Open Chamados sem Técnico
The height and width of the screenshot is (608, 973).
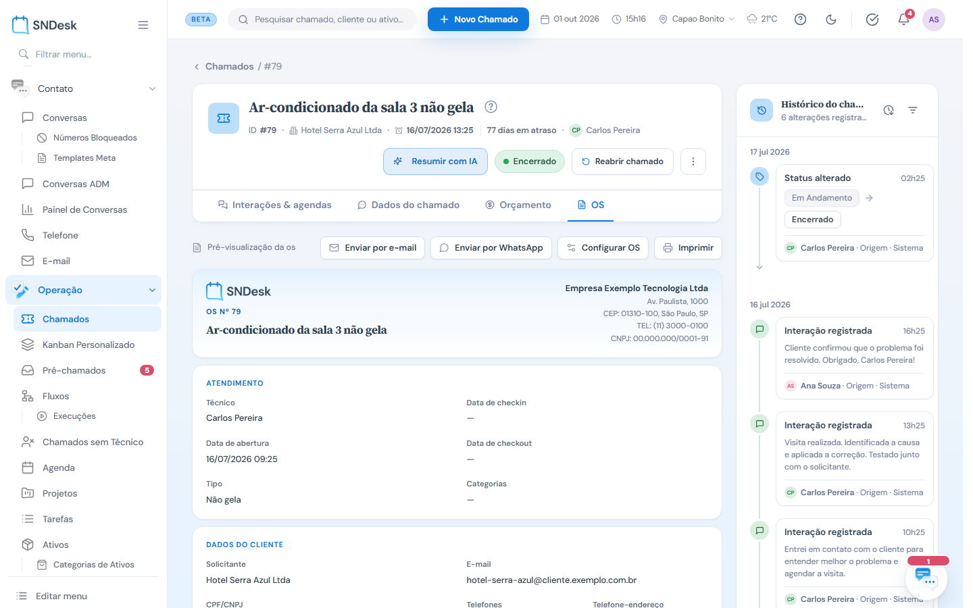87,442
